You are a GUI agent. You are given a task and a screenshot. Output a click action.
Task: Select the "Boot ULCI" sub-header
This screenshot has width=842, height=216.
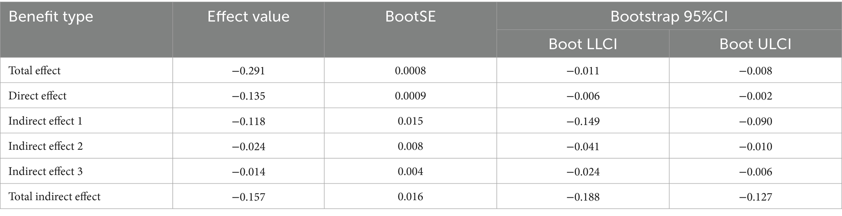pos(755,44)
